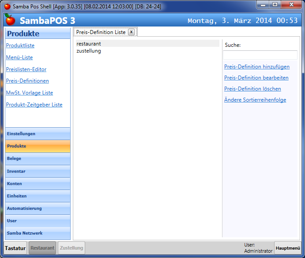Open Produkt-Zeitgeber Liste
The image size is (305, 258).
click(34, 105)
